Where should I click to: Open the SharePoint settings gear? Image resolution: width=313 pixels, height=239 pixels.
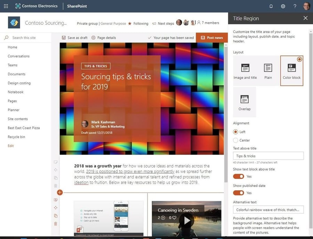coord(283,6)
